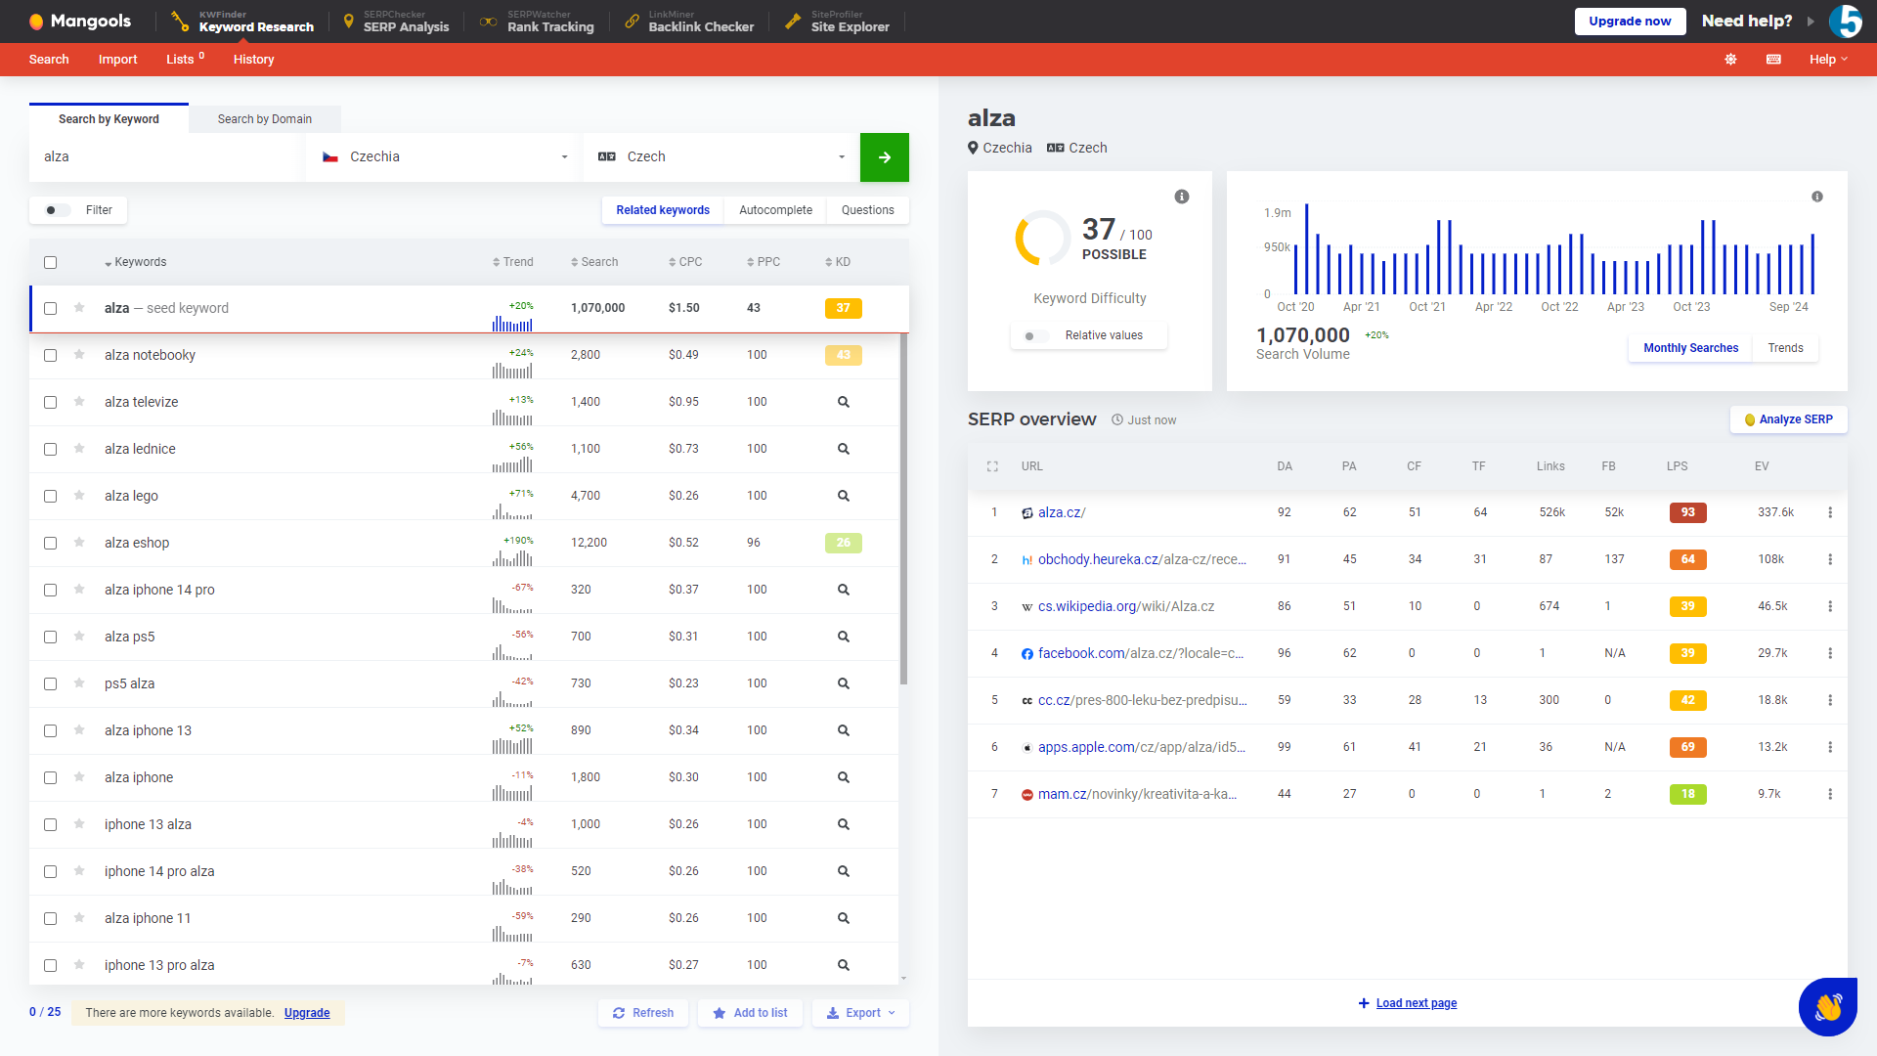This screenshot has height=1056, width=1877.
Task: Sort by CPC column
Action: (685, 262)
